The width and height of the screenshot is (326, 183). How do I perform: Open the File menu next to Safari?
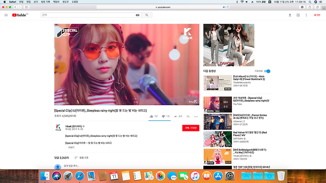point(21,2)
